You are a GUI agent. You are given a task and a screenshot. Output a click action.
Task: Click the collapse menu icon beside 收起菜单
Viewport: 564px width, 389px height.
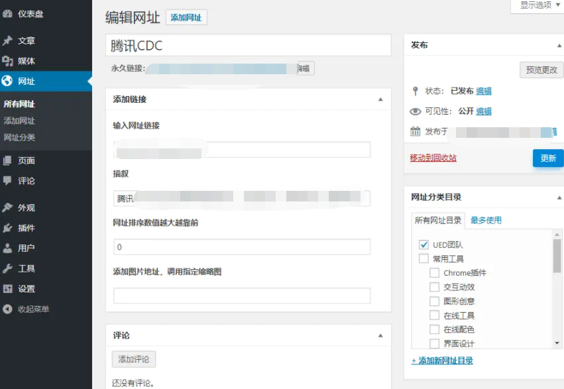[7, 309]
